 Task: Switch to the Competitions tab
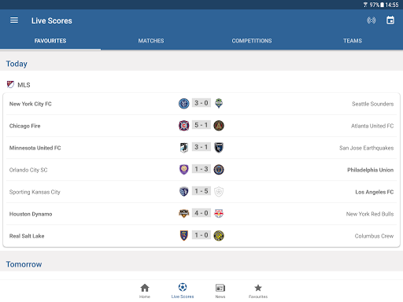tap(252, 41)
